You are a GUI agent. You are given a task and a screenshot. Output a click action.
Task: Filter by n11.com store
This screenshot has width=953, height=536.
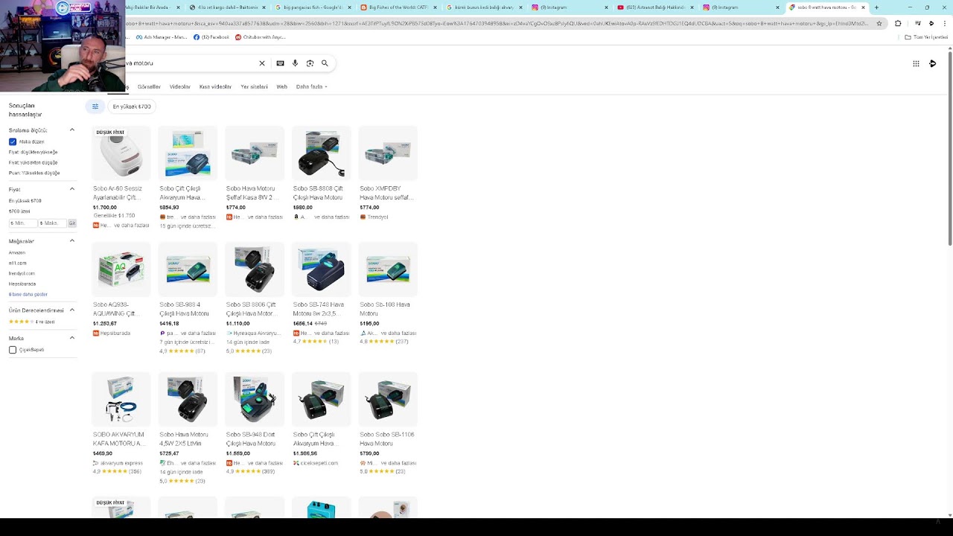point(18,263)
